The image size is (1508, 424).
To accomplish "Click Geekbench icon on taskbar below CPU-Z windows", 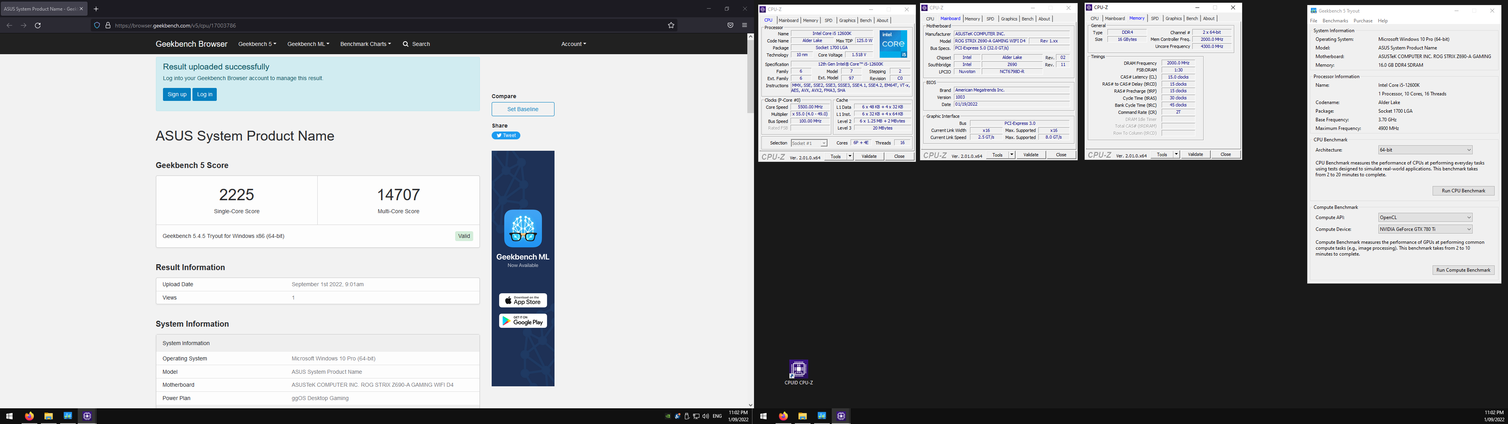I will point(822,416).
